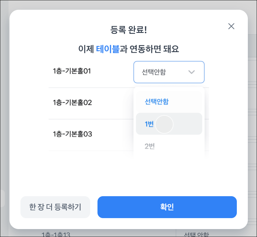
Task: Click the chevron arrow in the table dropdown
Action: (192, 72)
